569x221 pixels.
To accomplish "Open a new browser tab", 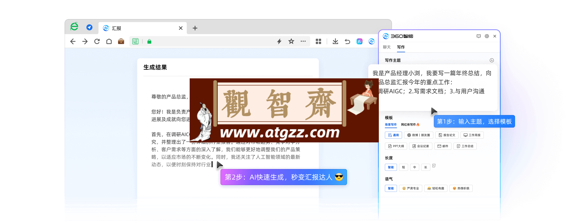I will click(x=195, y=28).
